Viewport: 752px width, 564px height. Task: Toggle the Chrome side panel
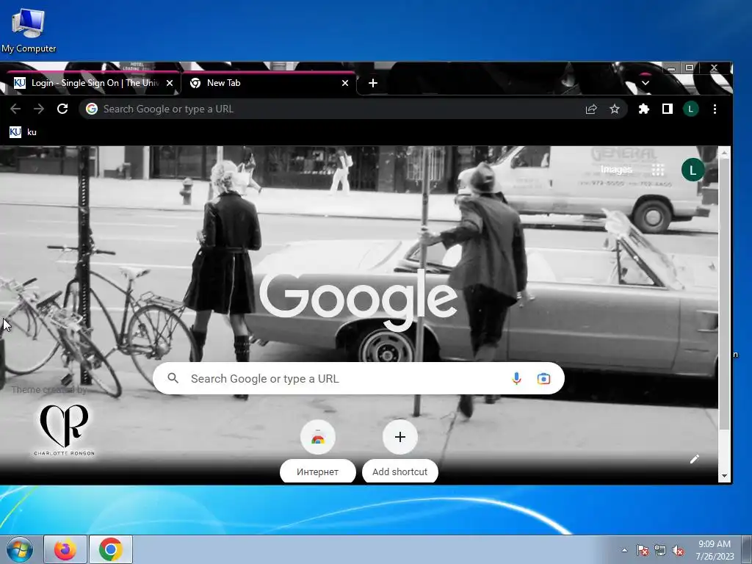tap(667, 109)
